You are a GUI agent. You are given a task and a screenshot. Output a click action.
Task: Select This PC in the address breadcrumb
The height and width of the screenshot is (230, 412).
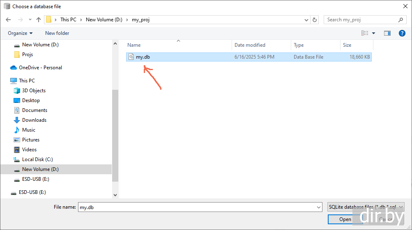coord(68,20)
